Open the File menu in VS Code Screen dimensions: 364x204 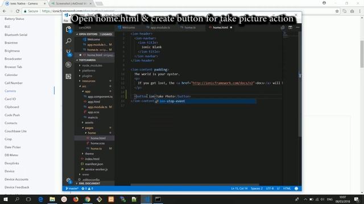[66, 21]
